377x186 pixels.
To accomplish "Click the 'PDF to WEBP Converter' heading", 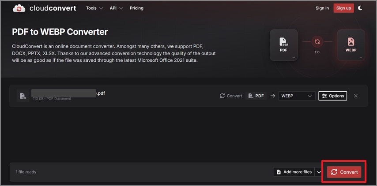I will pos(60,32).
